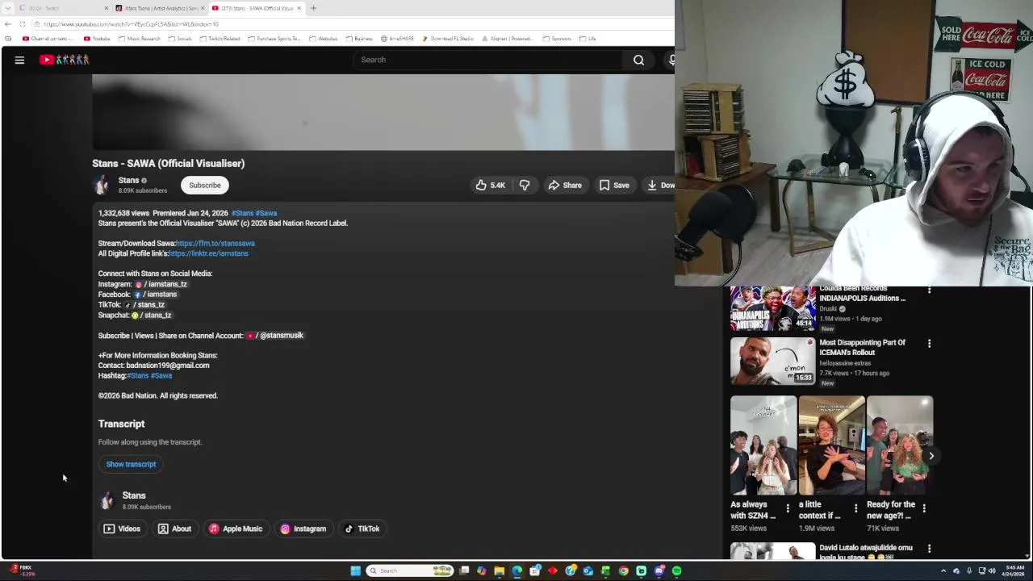
Task: Subscribe to the Stans channel
Action: 205,185
